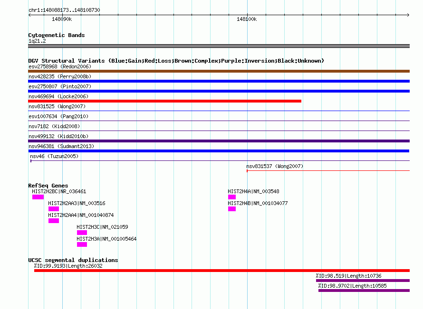Viewport: 423px width, 309px height.
Task: Select the HIST2H2AA3 gene magenta box
Action: pyautogui.click(x=54, y=209)
